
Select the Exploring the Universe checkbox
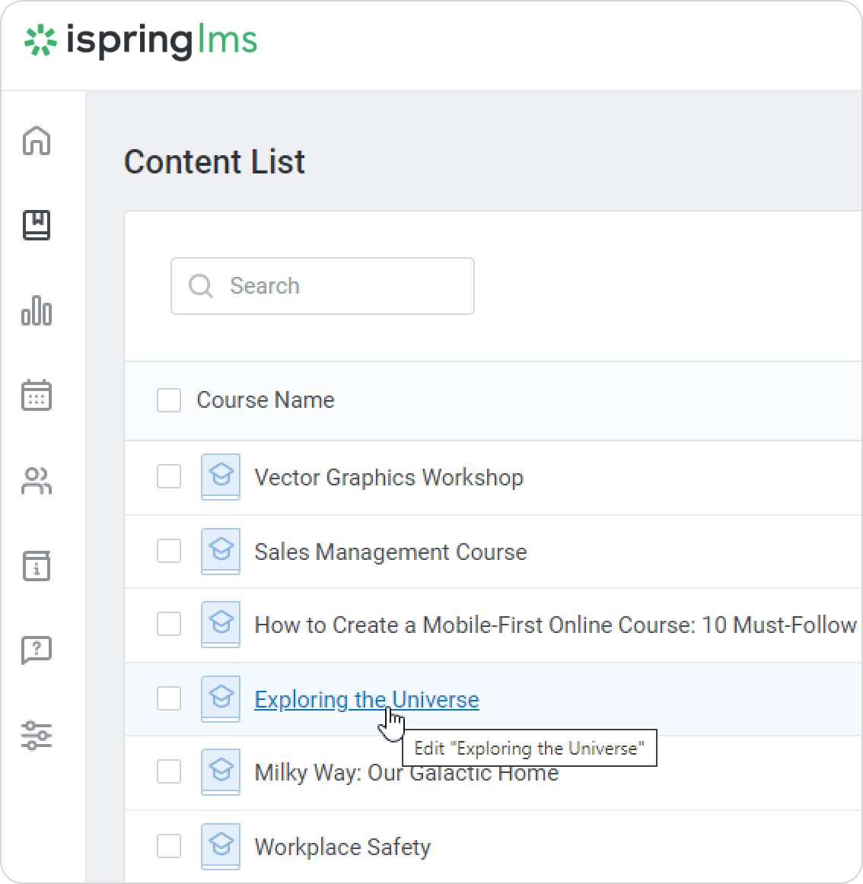point(169,698)
